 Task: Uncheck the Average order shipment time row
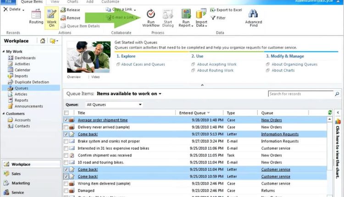[x=67, y=120]
